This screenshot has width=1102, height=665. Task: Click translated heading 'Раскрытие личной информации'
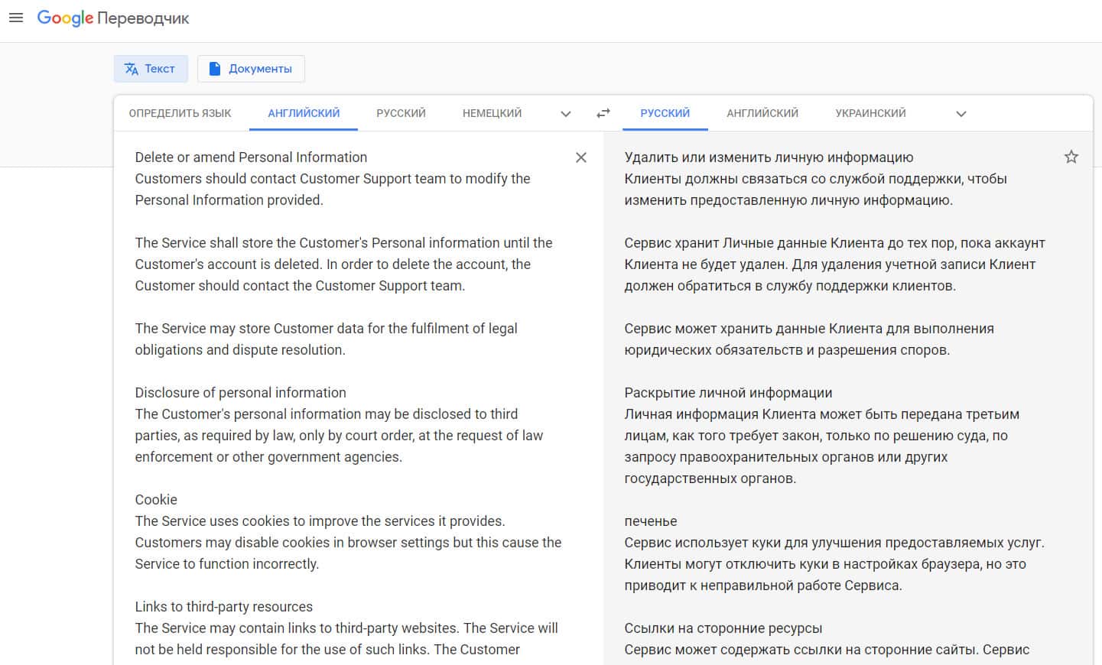[x=728, y=393]
